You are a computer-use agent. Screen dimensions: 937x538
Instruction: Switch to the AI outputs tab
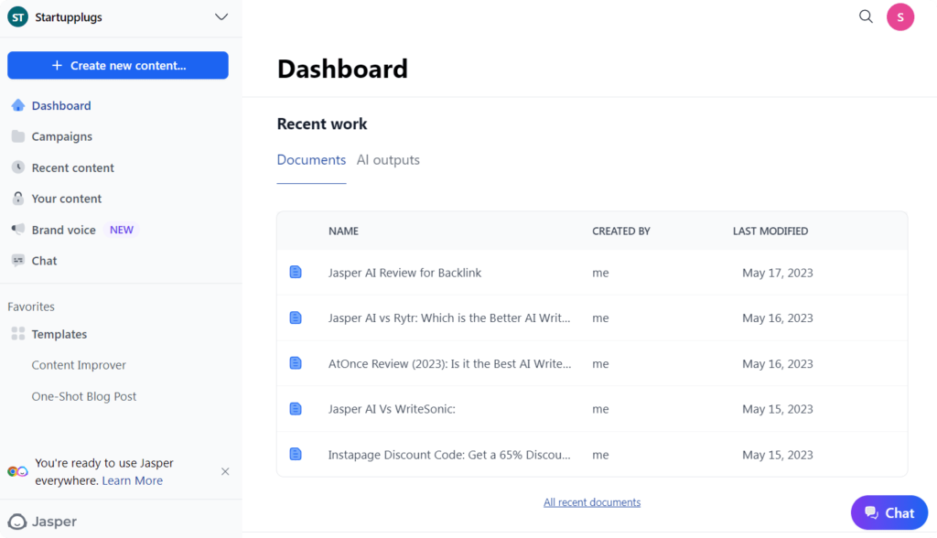pos(388,160)
